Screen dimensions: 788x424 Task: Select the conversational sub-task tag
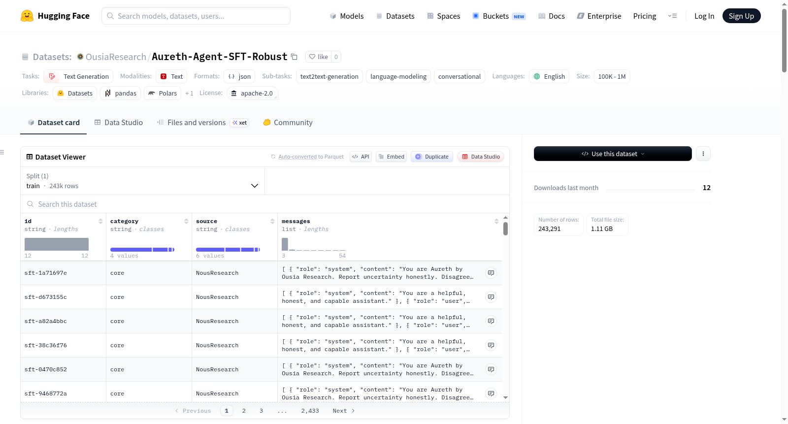460,76
